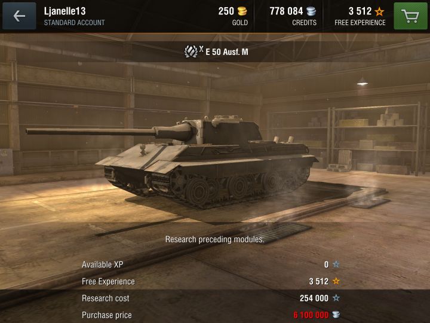Viewport: 430px width, 323px height.
Task: Click the credits icon beside Purchase price
Action: click(336, 315)
